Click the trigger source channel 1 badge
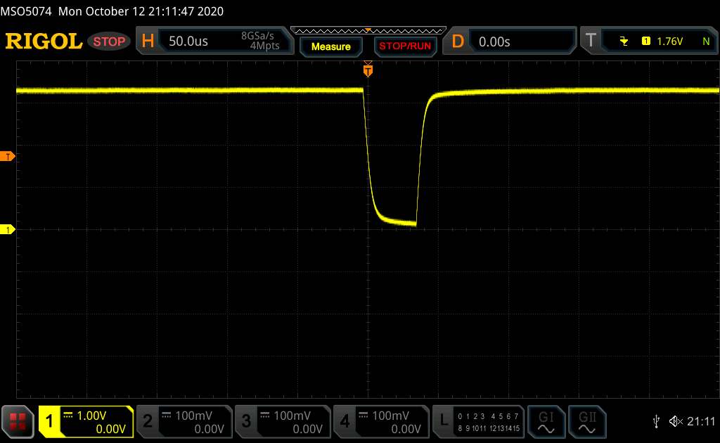720x443 pixels. (646, 41)
